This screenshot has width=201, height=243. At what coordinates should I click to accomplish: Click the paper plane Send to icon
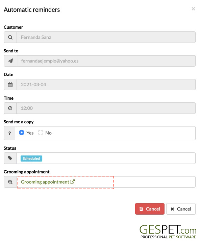[x=10, y=61]
